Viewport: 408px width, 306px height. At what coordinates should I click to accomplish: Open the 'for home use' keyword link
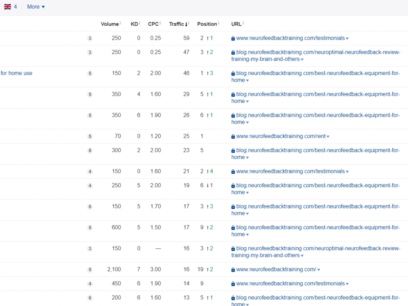(16, 73)
